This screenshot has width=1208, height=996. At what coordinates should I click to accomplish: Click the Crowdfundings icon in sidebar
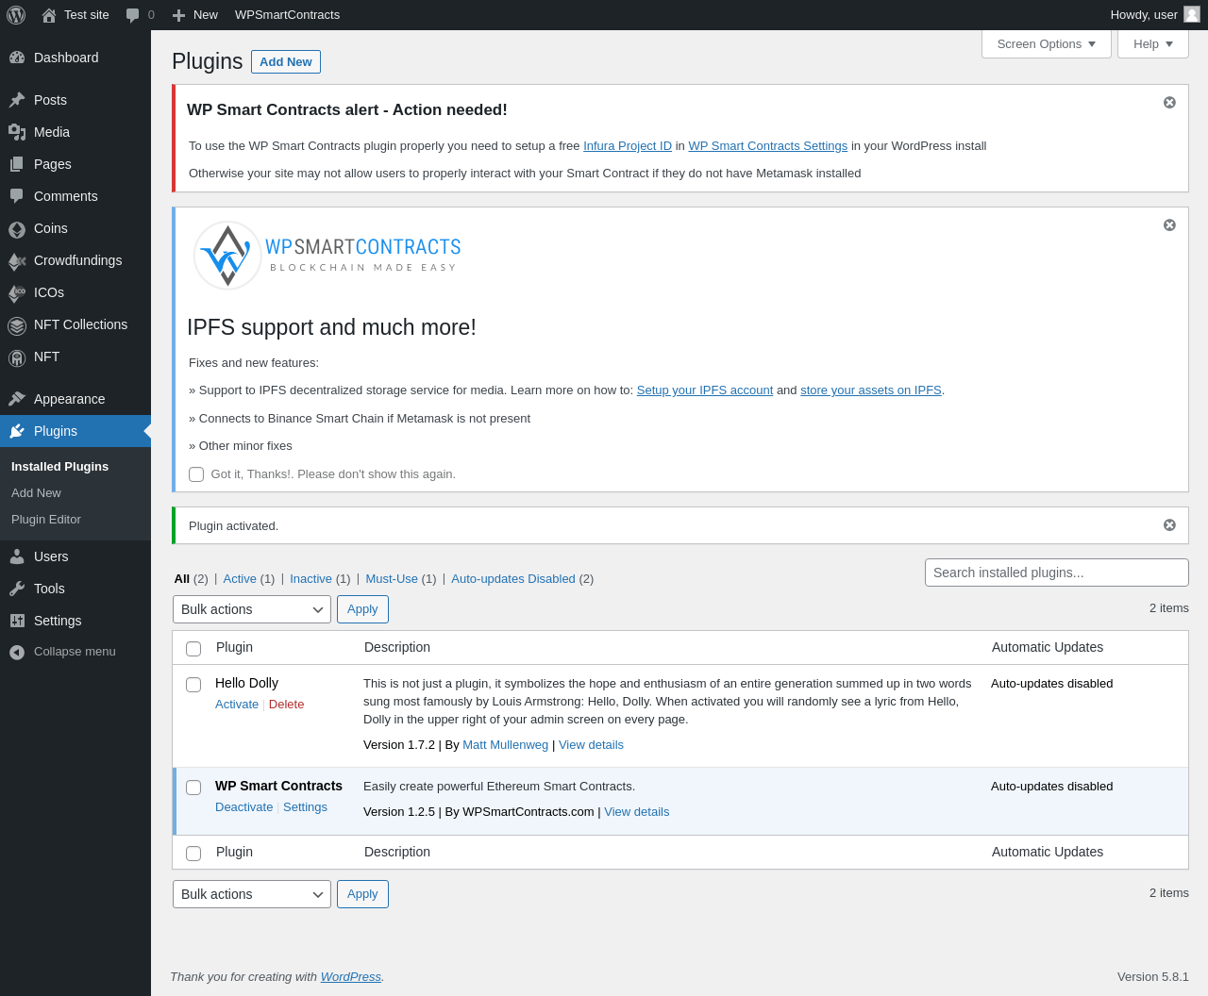point(17,261)
